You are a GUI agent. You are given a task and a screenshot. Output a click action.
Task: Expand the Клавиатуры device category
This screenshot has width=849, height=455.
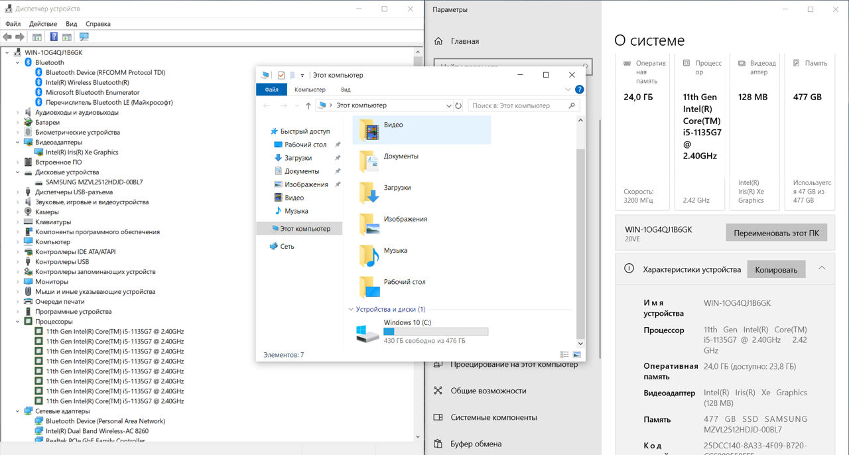tap(18, 222)
